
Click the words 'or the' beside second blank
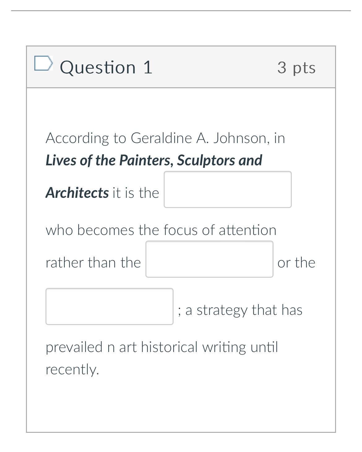(x=296, y=262)
